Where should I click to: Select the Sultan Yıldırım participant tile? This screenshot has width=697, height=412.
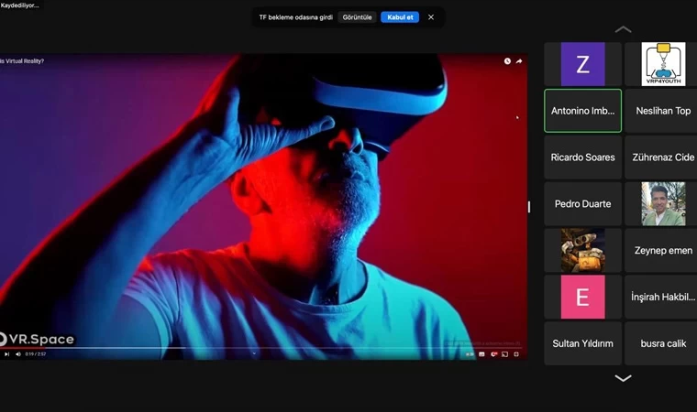click(x=582, y=343)
